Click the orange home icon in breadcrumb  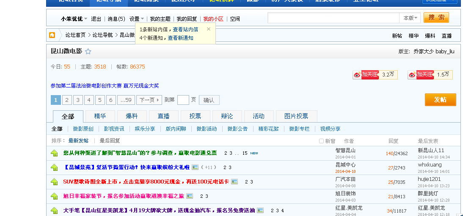click(52, 35)
